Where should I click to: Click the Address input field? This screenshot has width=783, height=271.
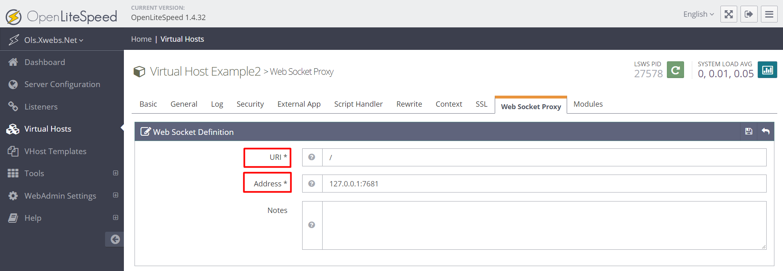[x=544, y=184]
